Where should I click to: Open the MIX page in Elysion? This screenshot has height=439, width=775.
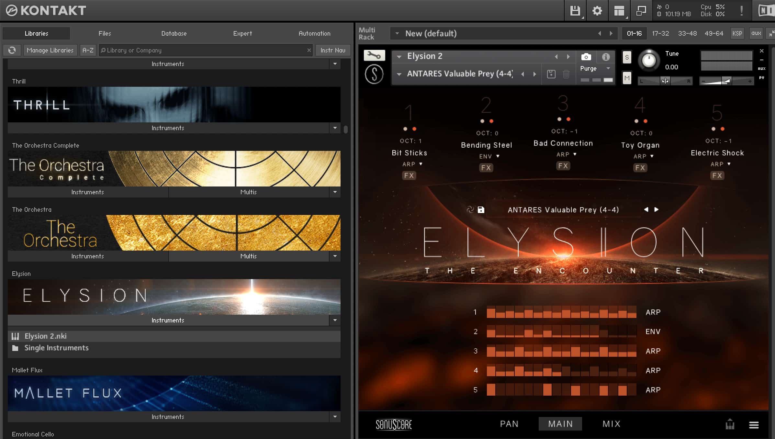pos(612,424)
